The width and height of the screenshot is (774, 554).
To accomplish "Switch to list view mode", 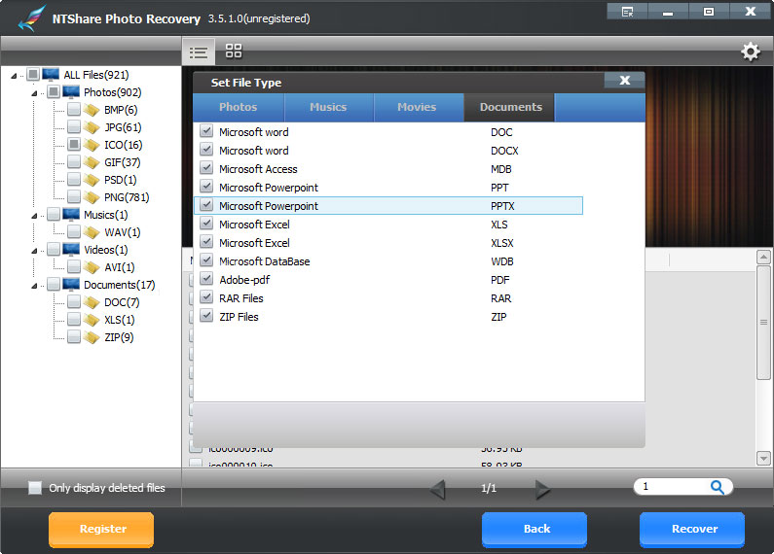I will pos(199,52).
